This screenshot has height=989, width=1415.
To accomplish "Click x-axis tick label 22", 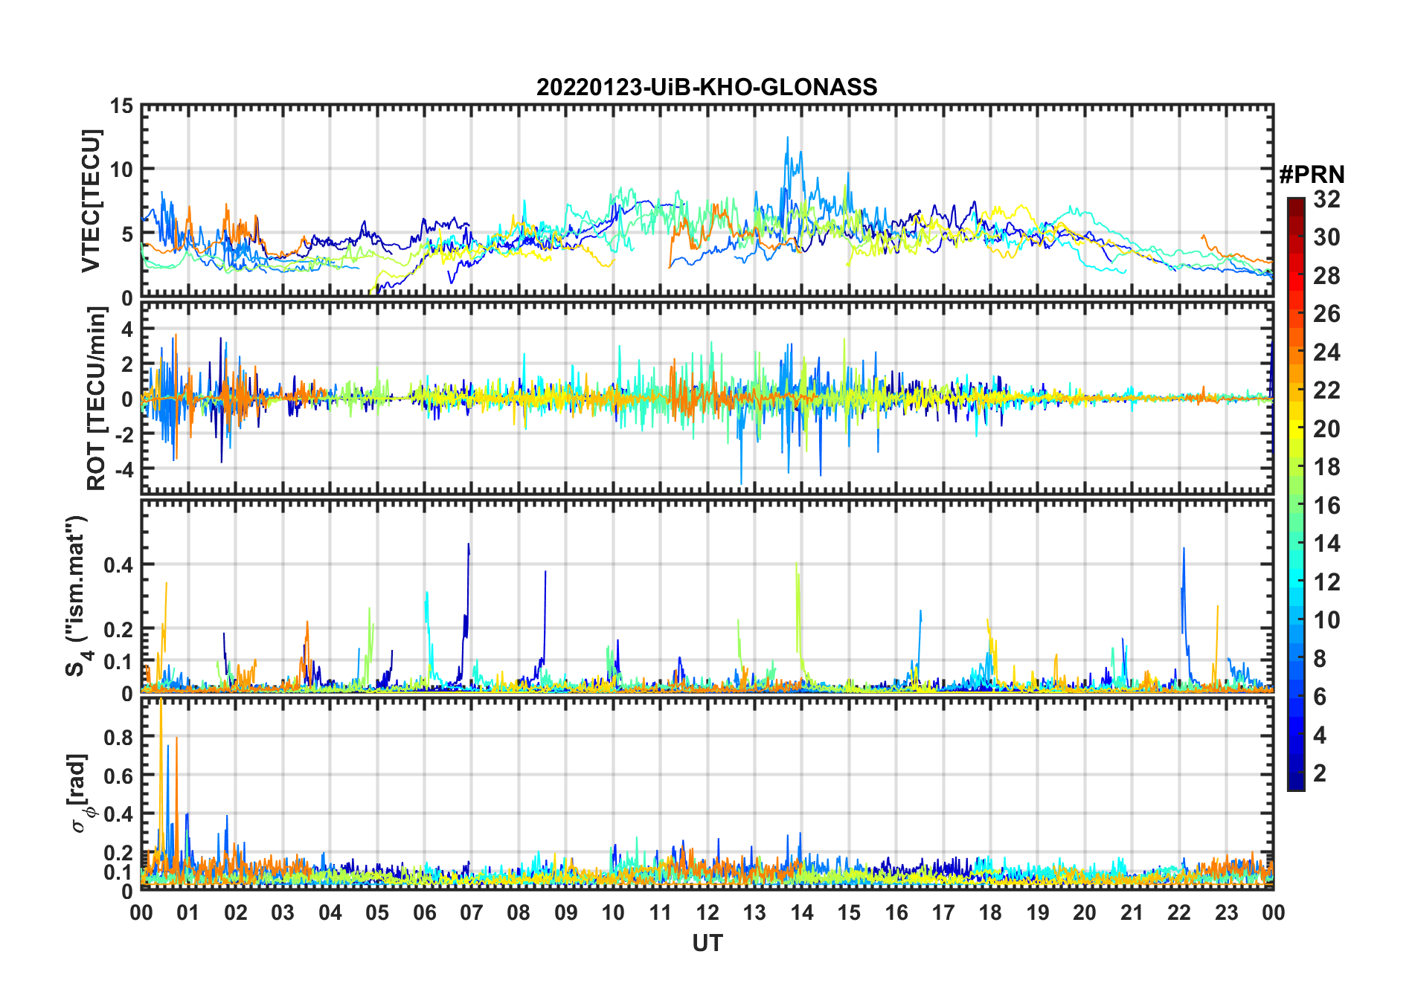I will point(1179,912).
